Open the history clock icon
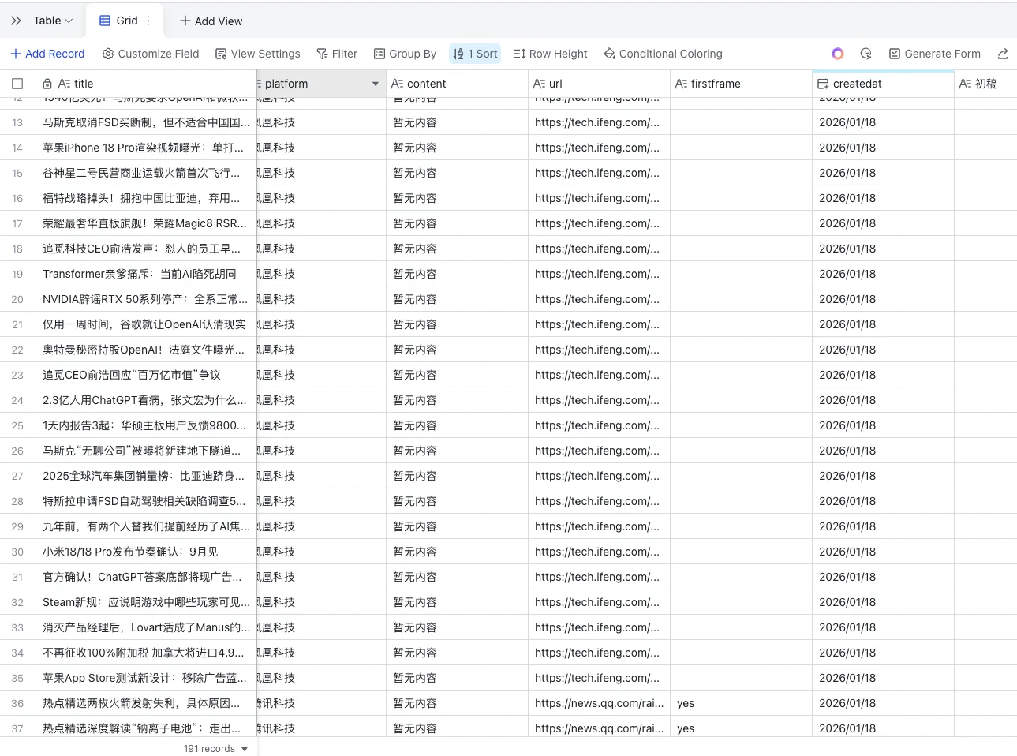Image resolution: width=1017 pixels, height=756 pixels. click(866, 54)
